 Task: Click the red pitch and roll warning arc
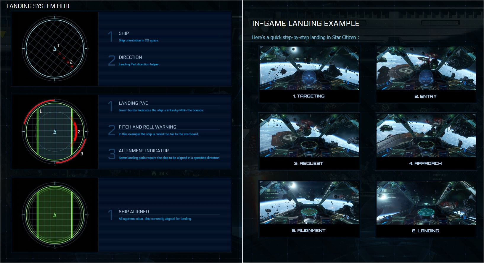pos(74,131)
